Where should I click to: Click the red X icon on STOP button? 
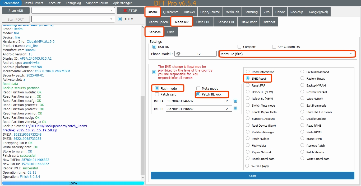pyautogui.click(x=125, y=11)
